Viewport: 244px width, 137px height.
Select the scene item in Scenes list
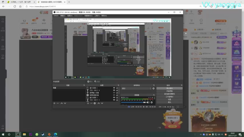[69, 88]
